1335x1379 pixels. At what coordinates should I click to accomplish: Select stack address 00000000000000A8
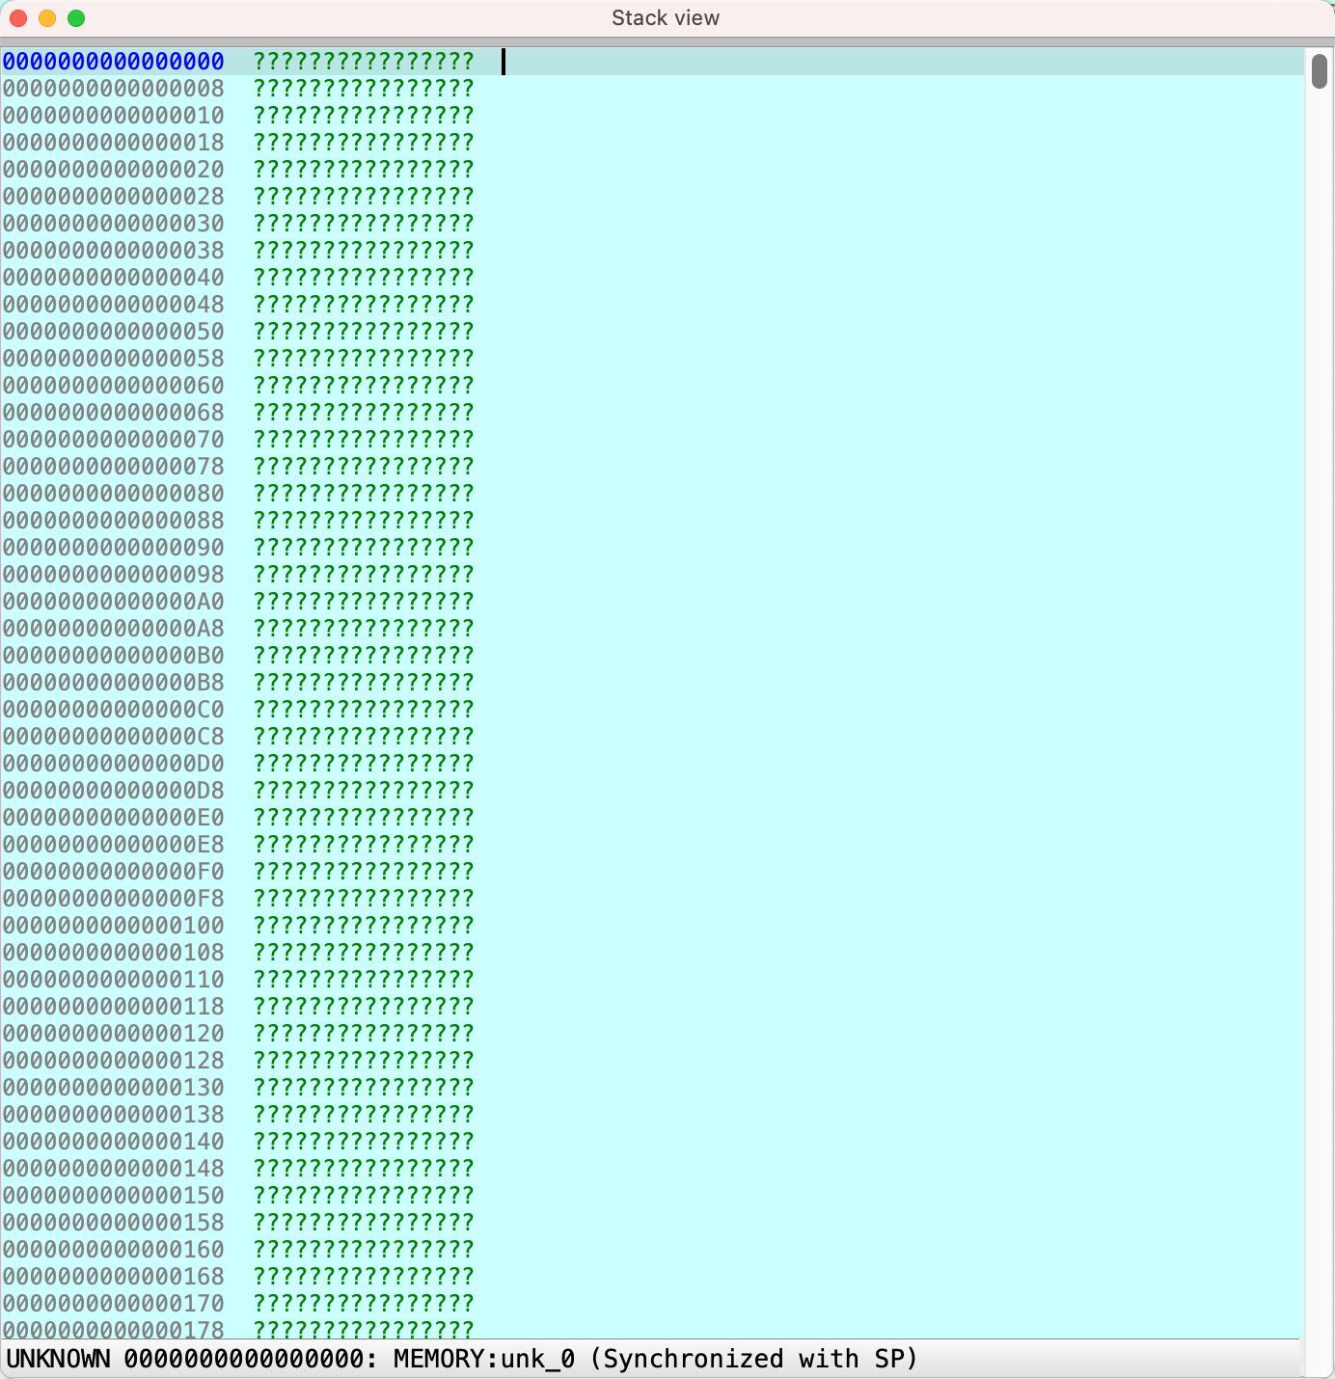[x=114, y=629]
